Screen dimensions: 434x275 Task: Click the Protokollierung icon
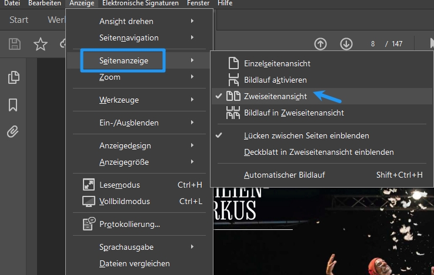point(89,223)
